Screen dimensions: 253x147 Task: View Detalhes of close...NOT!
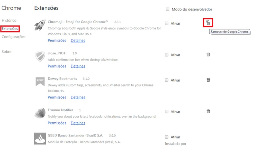[78, 66]
